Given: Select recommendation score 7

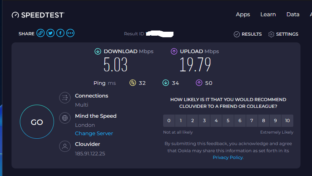Looking at the screenshot, I should (x=252, y=121).
